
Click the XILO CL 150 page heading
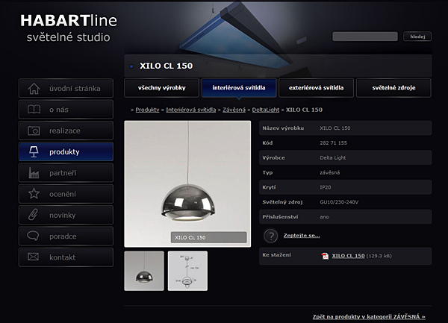pos(166,66)
